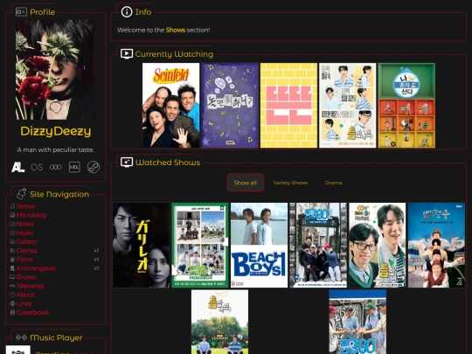
Task: Open the Microblog link
Action: (31, 215)
